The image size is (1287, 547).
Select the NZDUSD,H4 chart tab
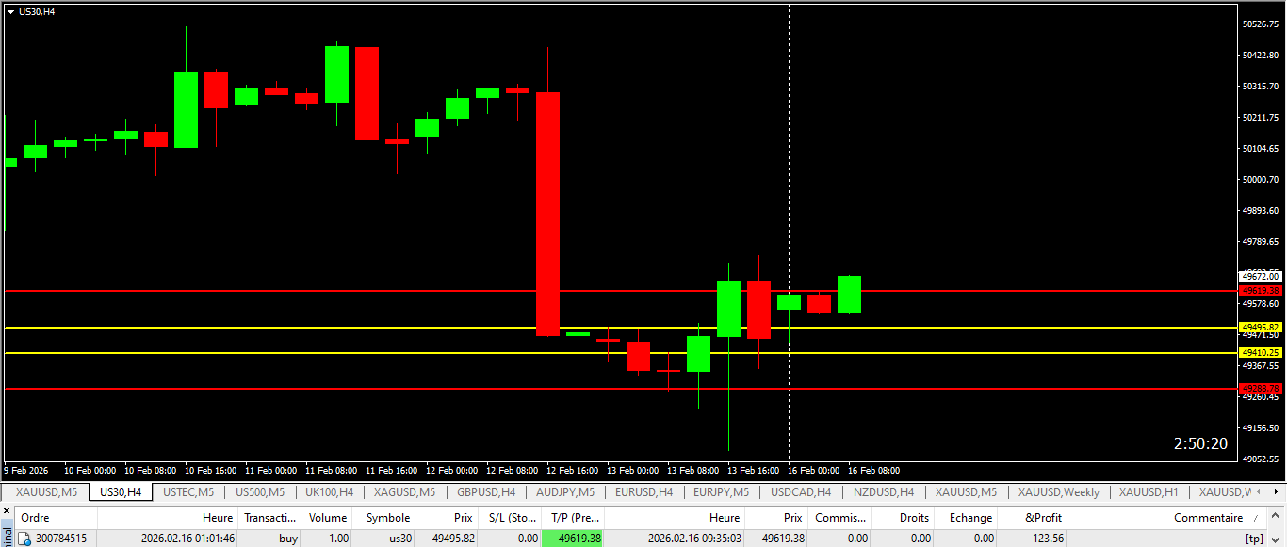[x=884, y=491]
